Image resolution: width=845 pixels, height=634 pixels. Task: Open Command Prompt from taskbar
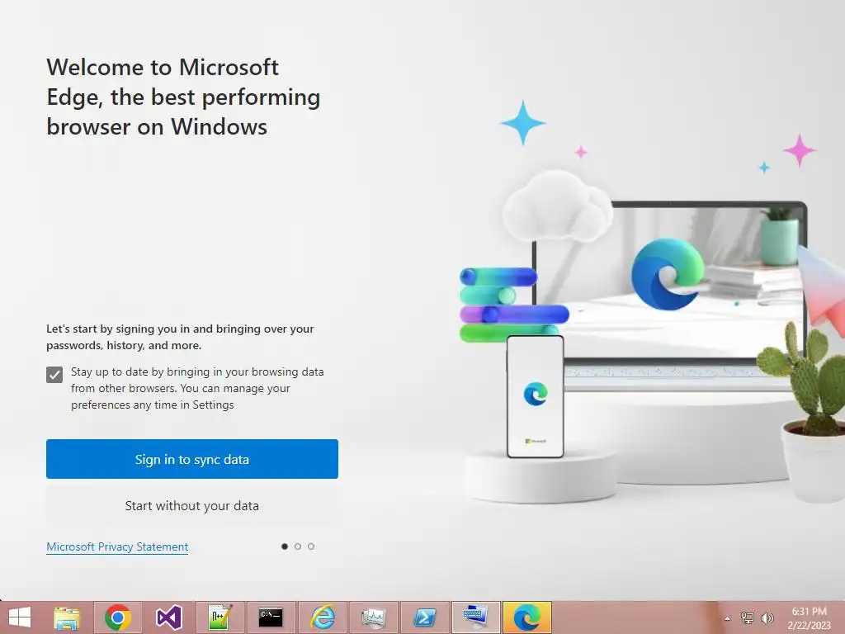[271, 617]
